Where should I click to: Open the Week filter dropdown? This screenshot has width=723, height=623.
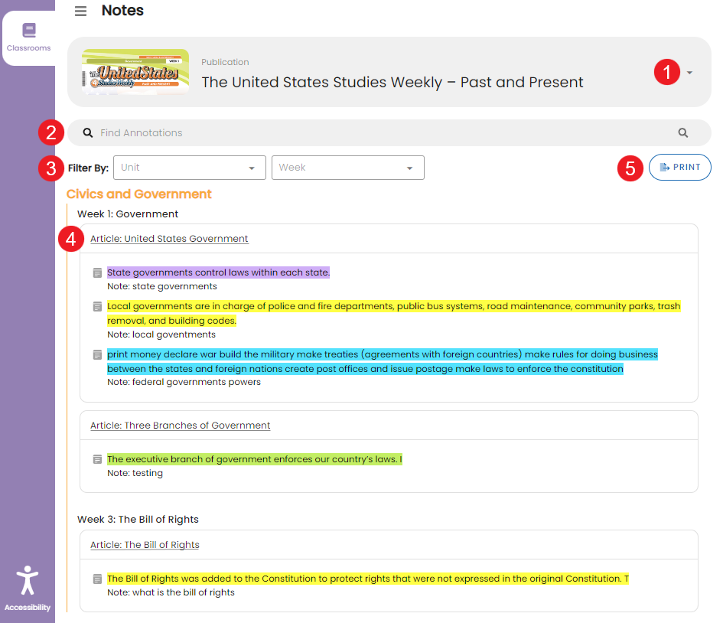pos(347,168)
